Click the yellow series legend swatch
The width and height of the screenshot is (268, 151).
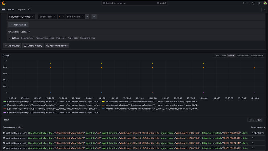103,102
